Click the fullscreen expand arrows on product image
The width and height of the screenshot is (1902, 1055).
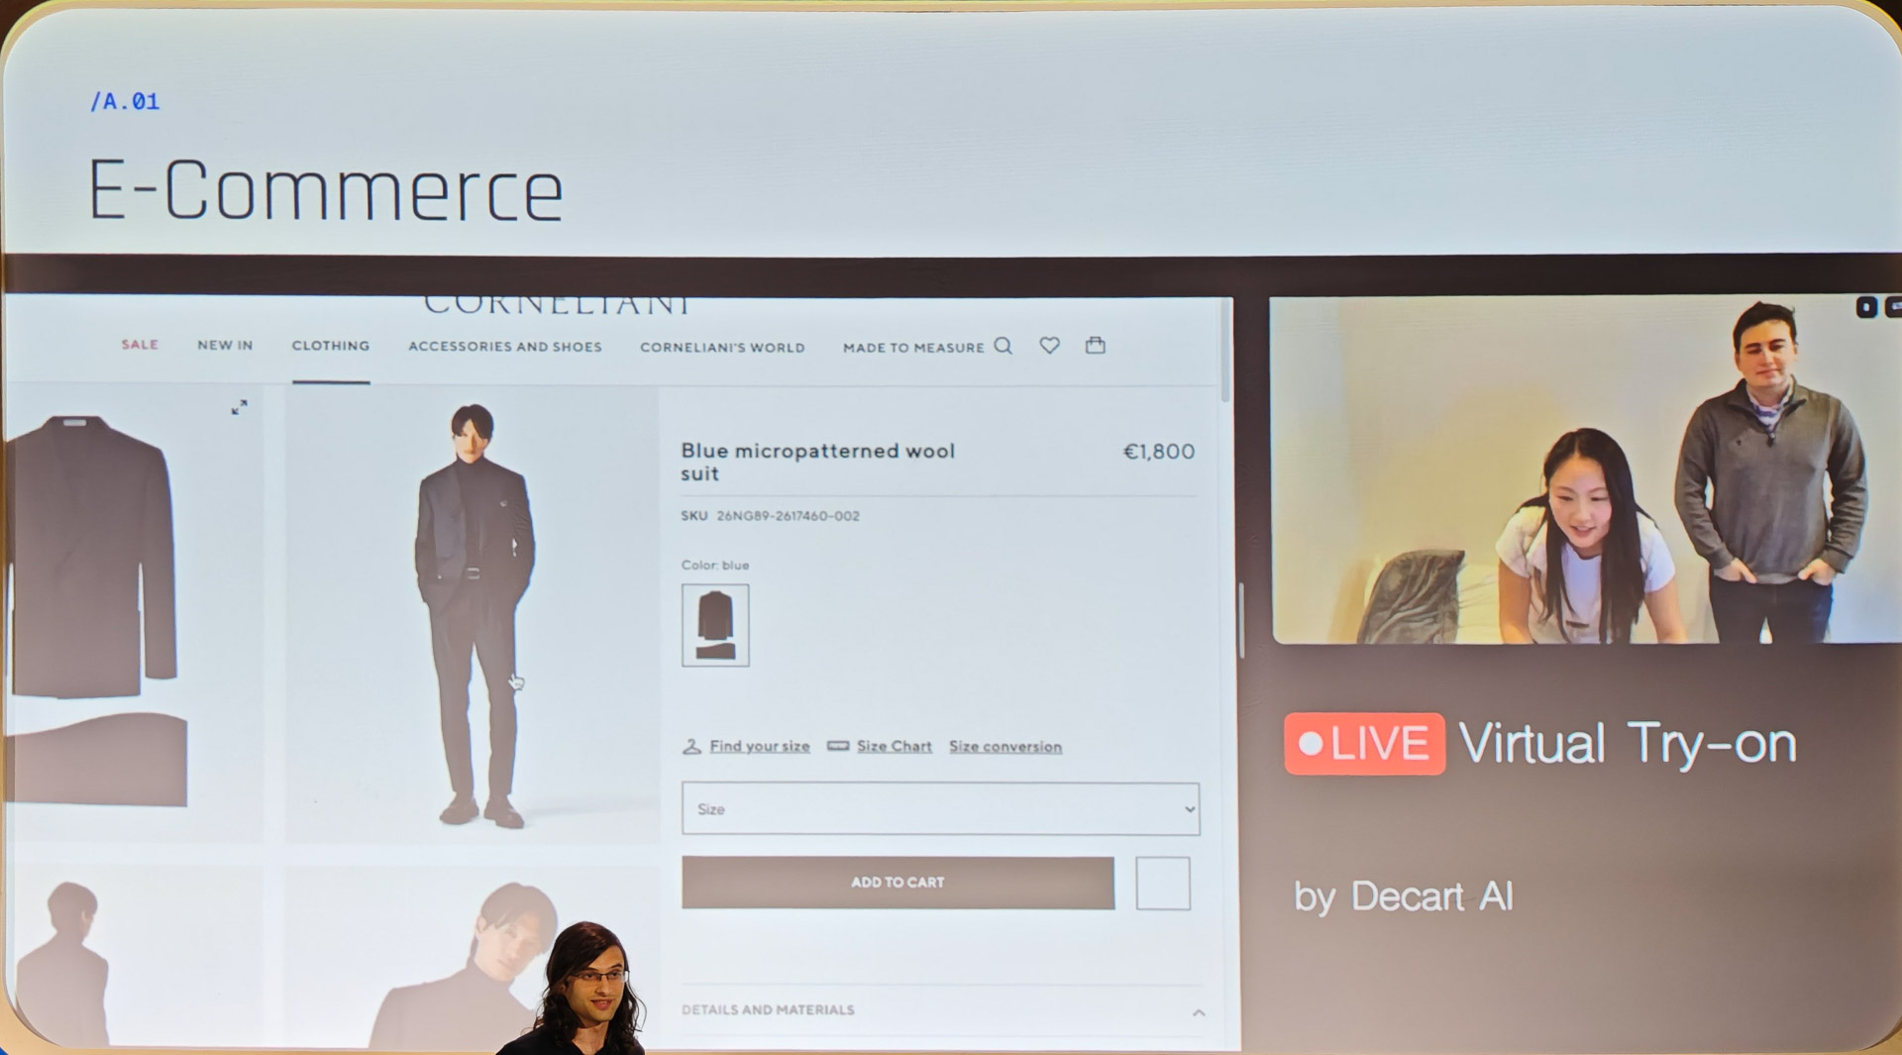click(239, 406)
